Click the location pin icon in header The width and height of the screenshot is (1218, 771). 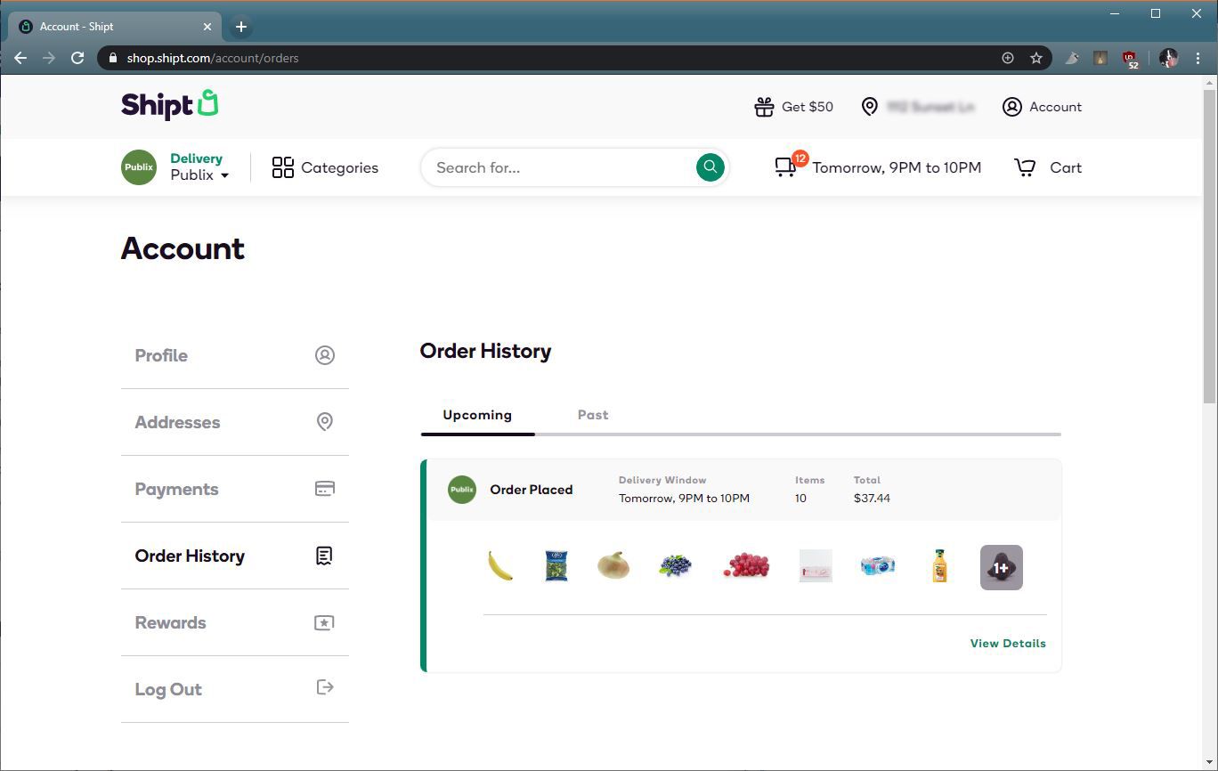[x=870, y=107]
